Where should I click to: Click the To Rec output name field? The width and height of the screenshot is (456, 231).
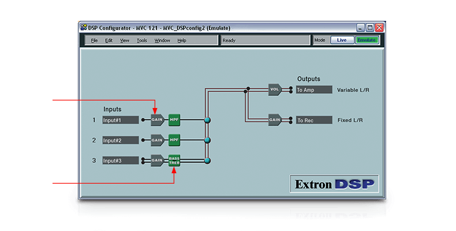click(x=314, y=120)
